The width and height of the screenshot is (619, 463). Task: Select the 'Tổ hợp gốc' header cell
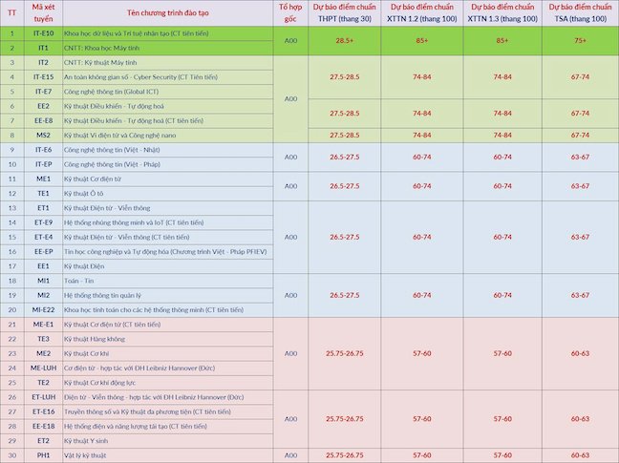290,13
